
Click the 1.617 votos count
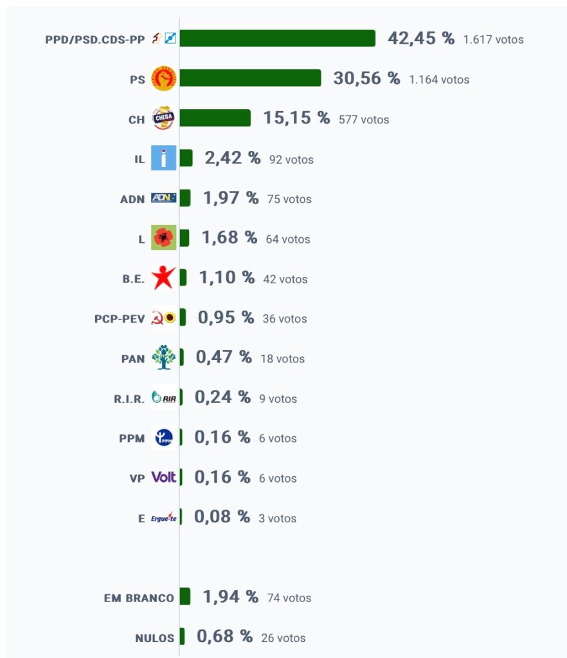494,39
